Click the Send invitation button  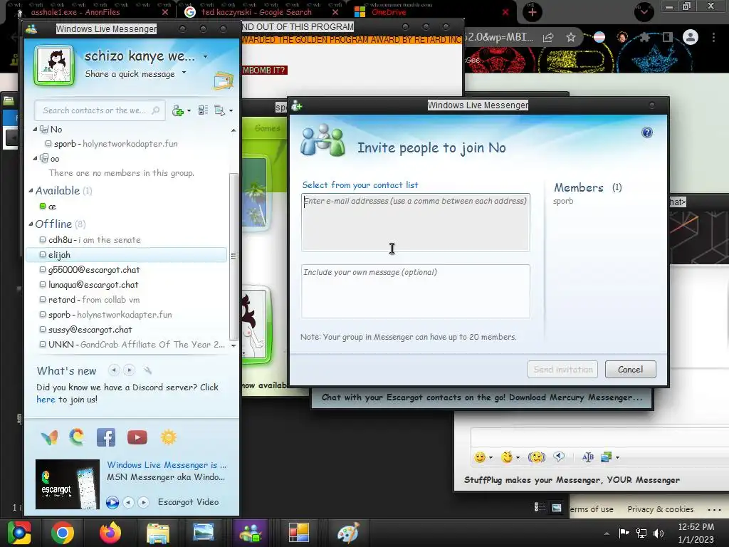point(562,370)
